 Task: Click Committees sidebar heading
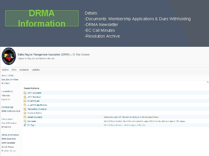point(7,91)
